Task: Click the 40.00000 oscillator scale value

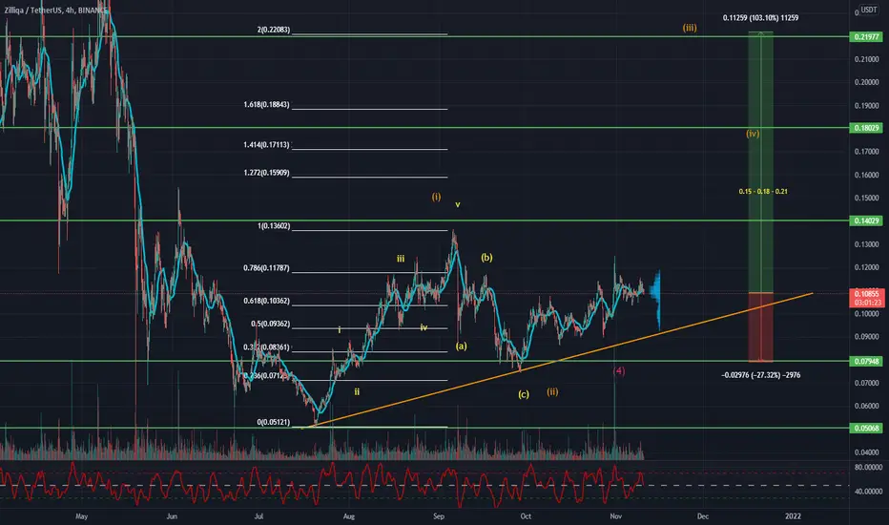Action: pos(868,492)
